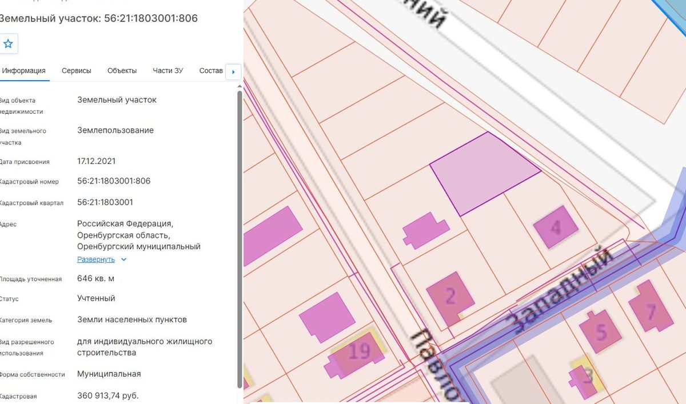Open the Информация tab
The image size is (686, 404).
[23, 71]
